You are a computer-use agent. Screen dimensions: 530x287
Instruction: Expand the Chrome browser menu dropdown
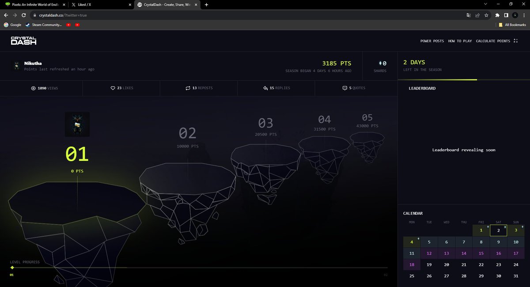click(525, 15)
